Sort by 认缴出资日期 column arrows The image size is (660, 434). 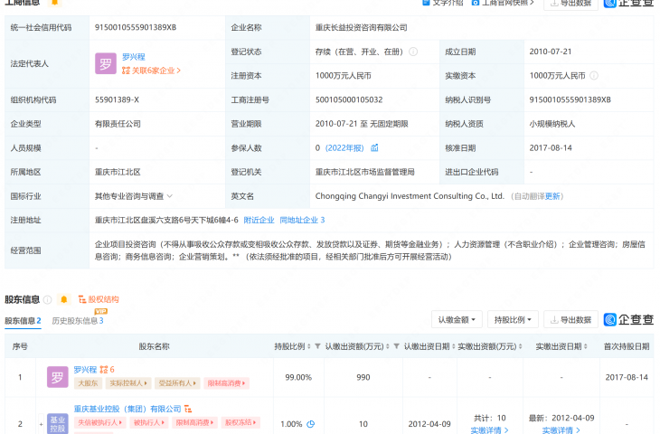click(x=453, y=346)
